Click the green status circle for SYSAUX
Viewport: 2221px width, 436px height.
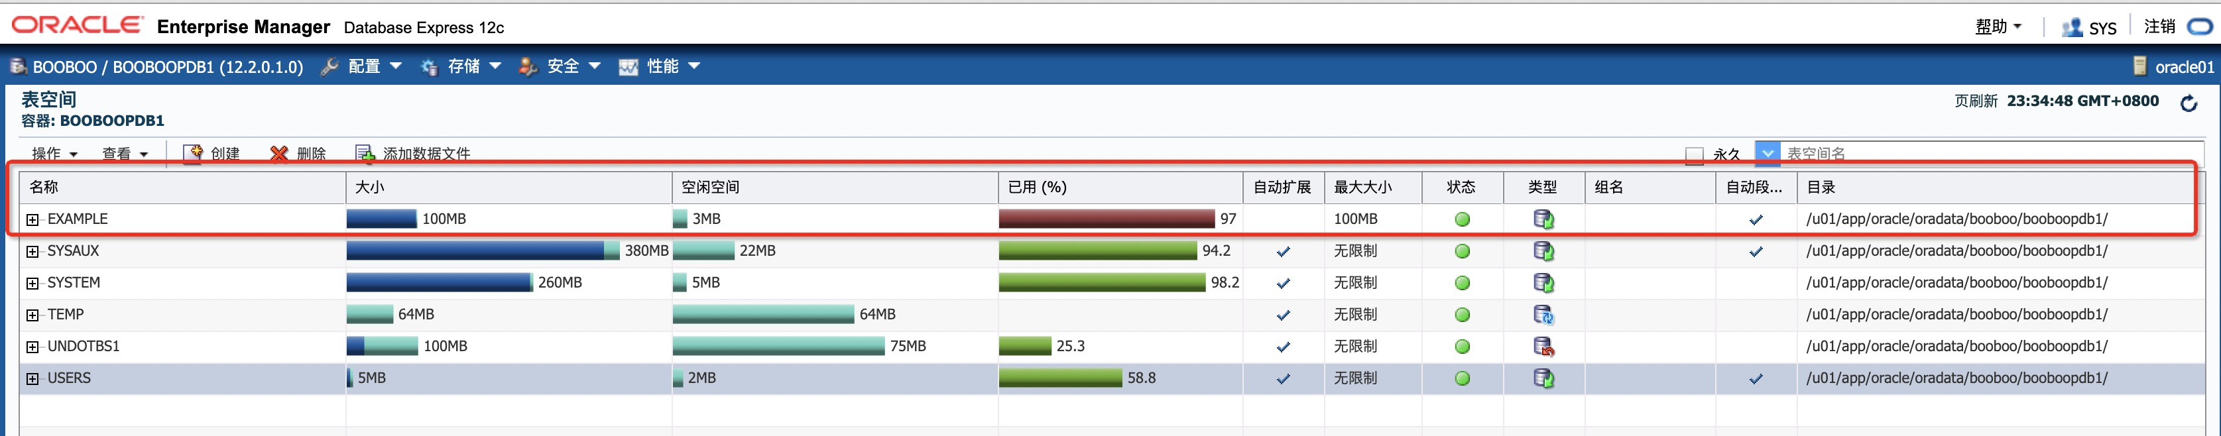(1461, 252)
